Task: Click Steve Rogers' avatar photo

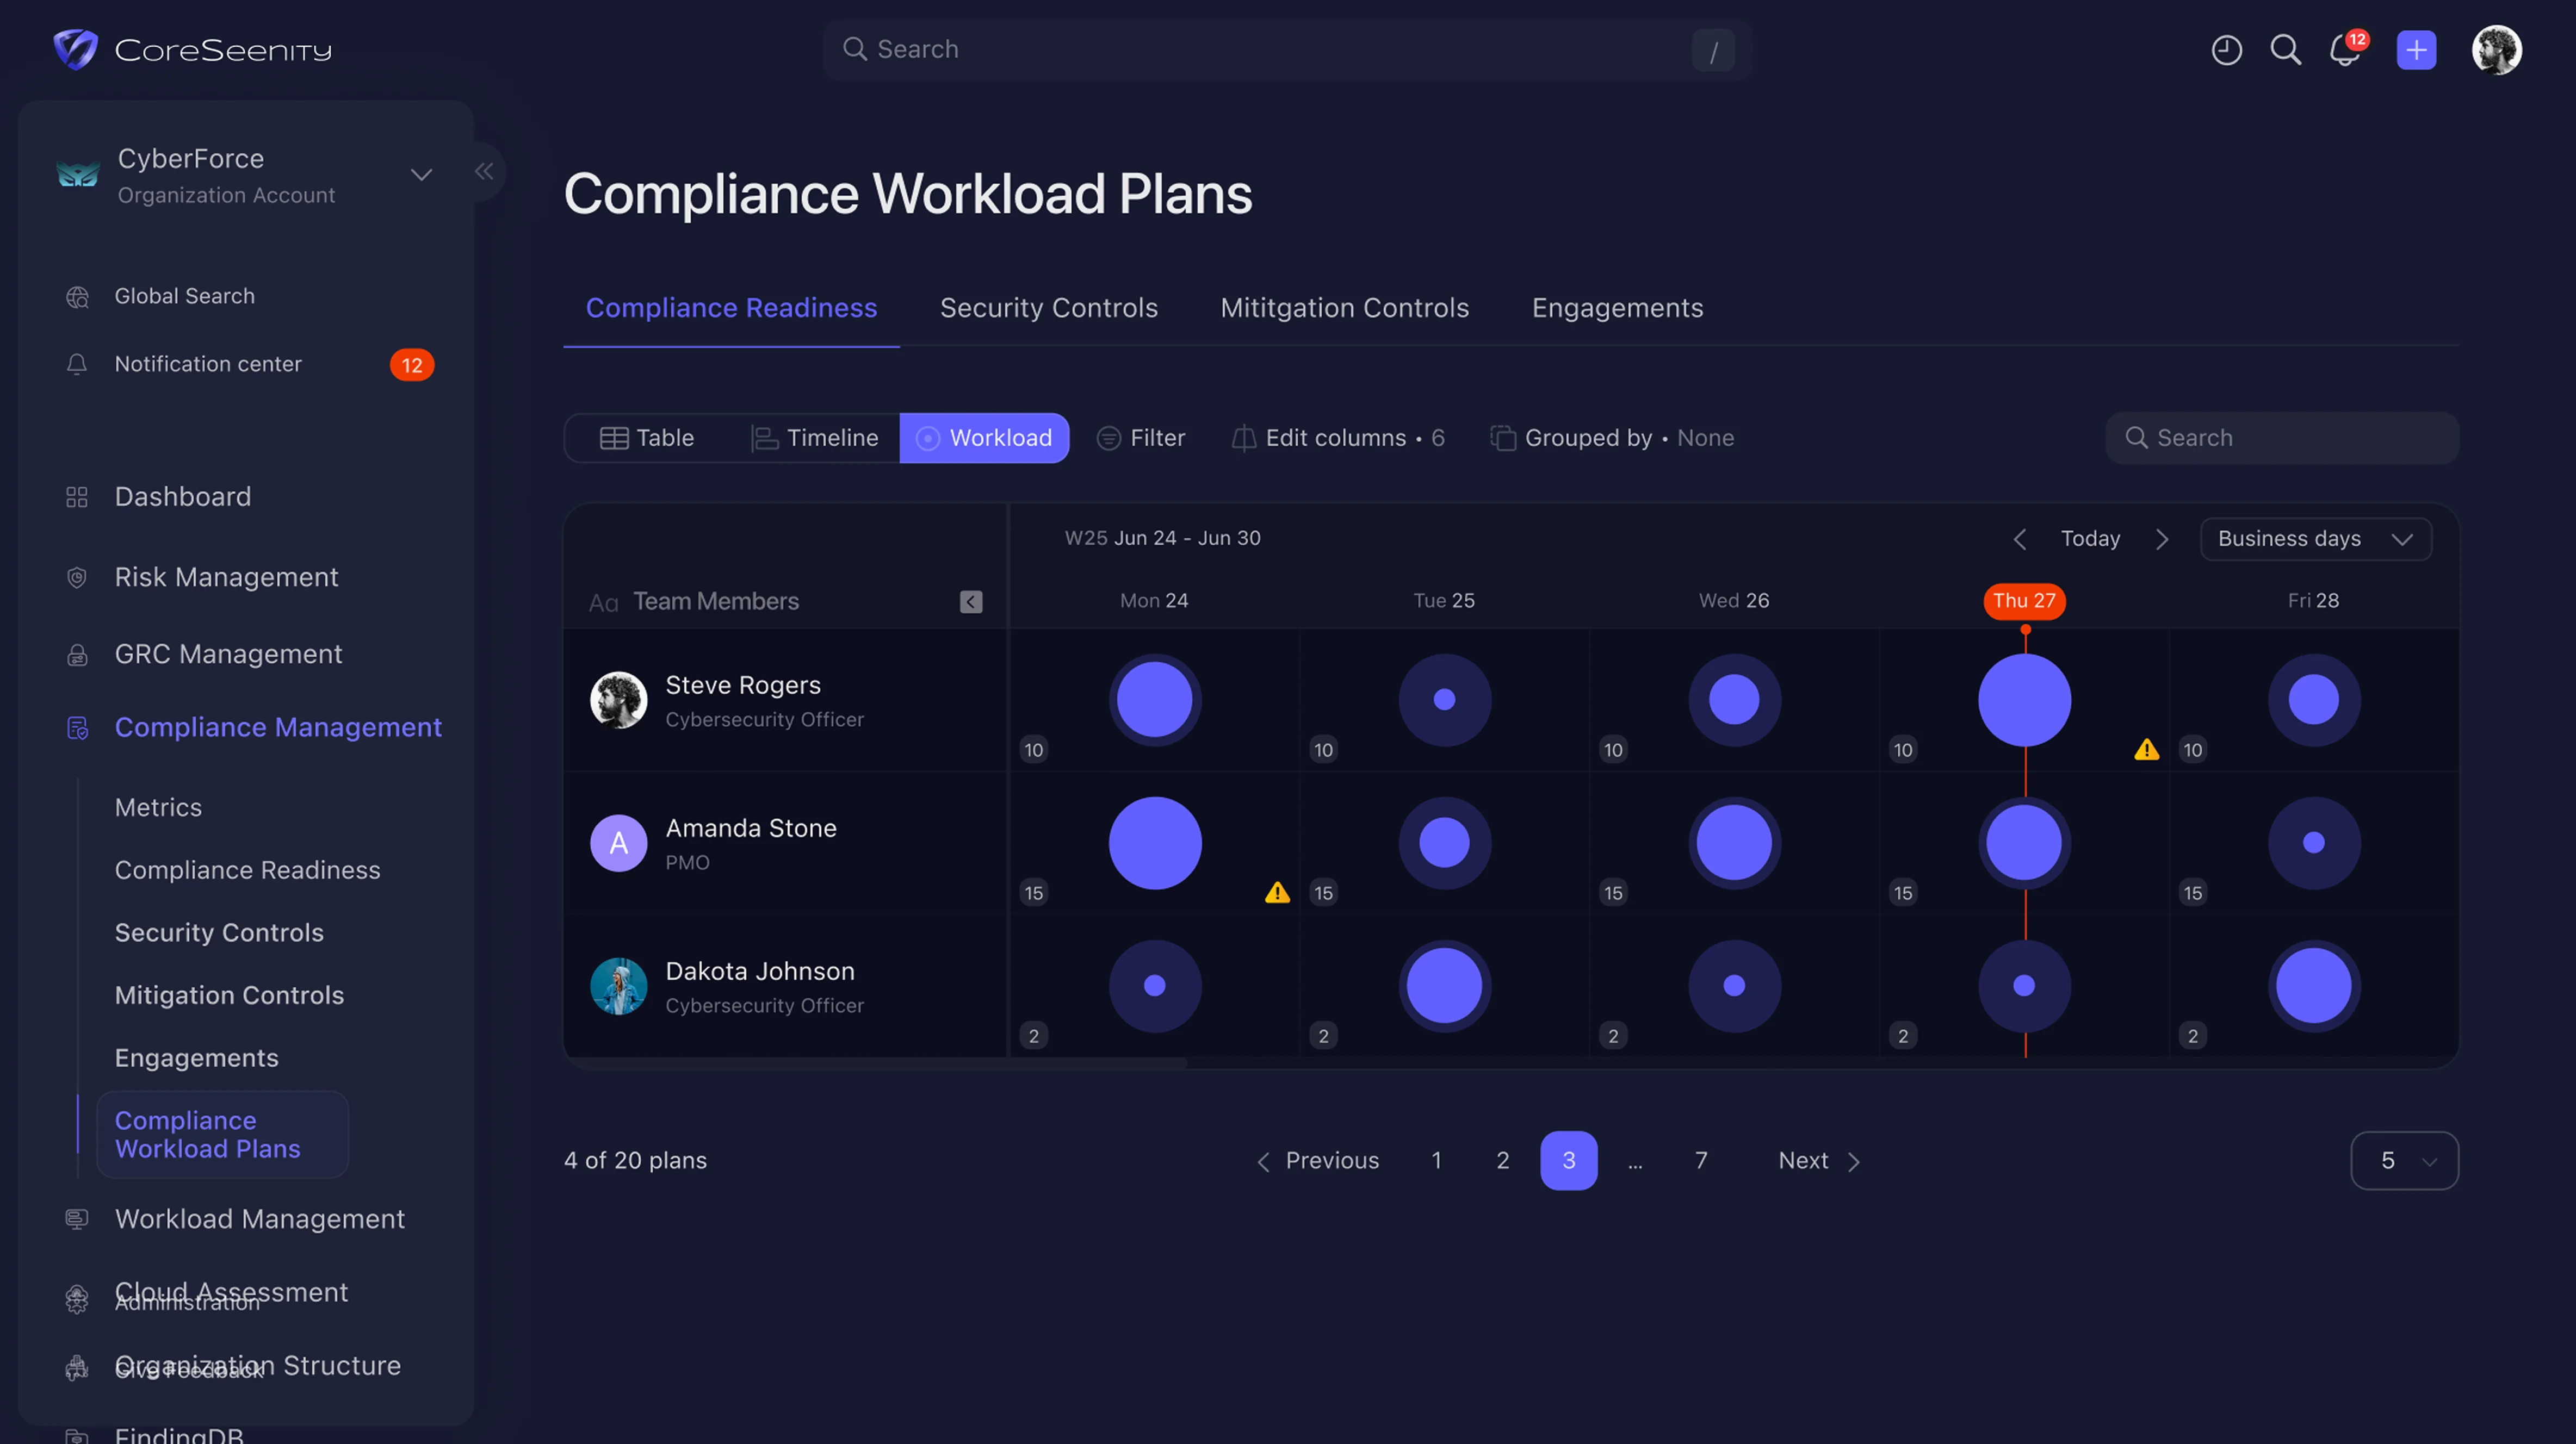Action: pyautogui.click(x=618, y=700)
